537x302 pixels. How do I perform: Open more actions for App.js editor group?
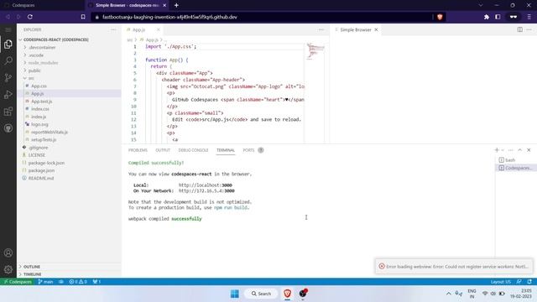tap(321, 30)
